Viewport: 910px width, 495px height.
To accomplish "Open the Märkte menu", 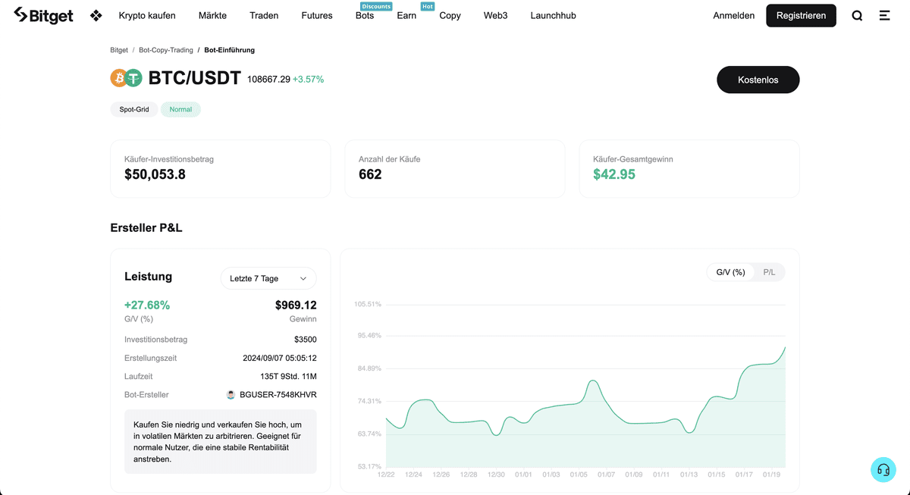I will pyautogui.click(x=212, y=15).
